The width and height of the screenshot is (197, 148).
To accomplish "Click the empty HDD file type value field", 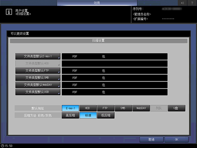I will [x=115, y=64].
